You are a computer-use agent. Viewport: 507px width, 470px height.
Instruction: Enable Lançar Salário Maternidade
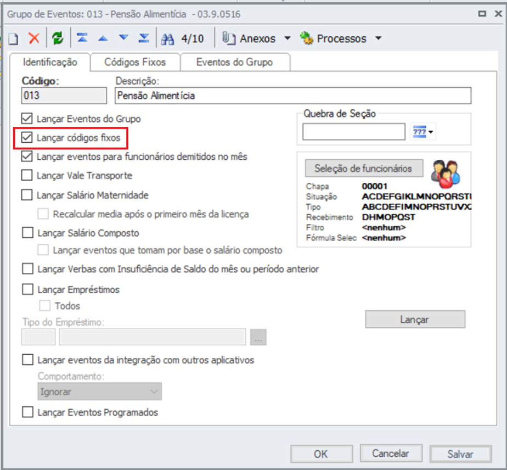[x=27, y=195]
